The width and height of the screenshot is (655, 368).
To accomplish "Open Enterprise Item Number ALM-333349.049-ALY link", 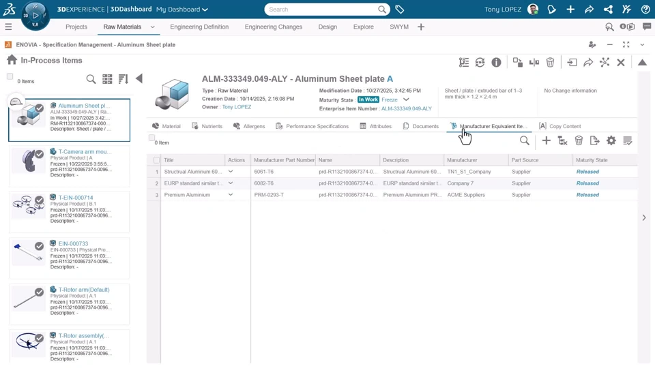I will tap(407, 108).
